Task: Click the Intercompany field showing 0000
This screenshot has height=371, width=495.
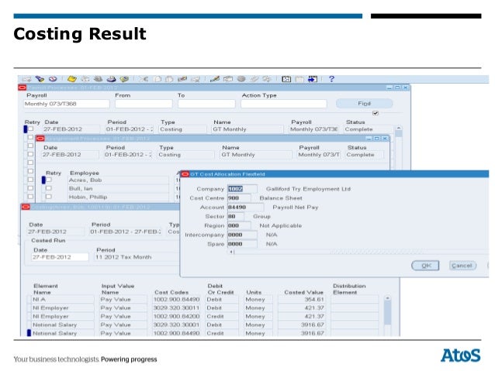Action: click(x=242, y=235)
